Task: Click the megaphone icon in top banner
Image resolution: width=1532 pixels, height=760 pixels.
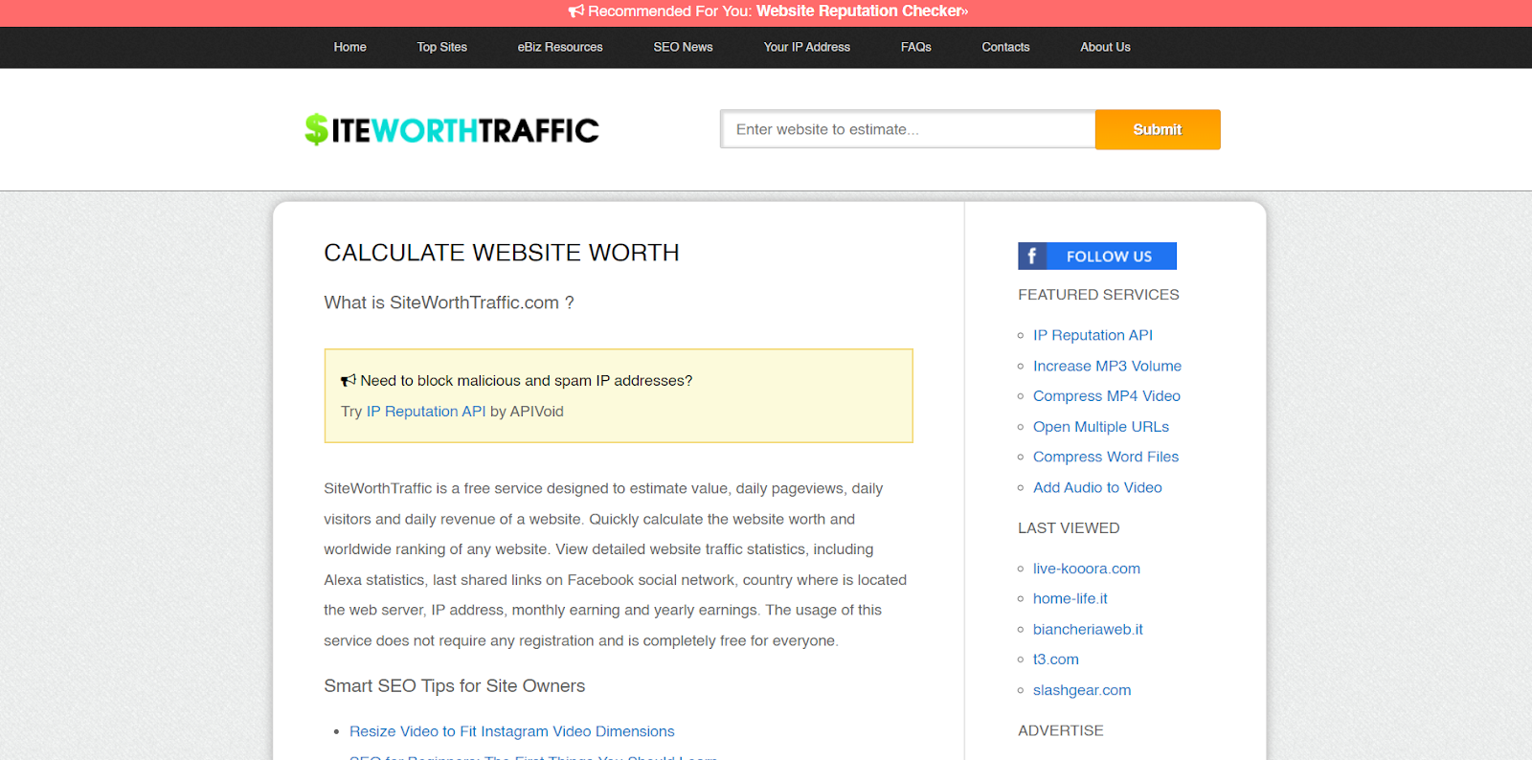Action: [x=575, y=11]
